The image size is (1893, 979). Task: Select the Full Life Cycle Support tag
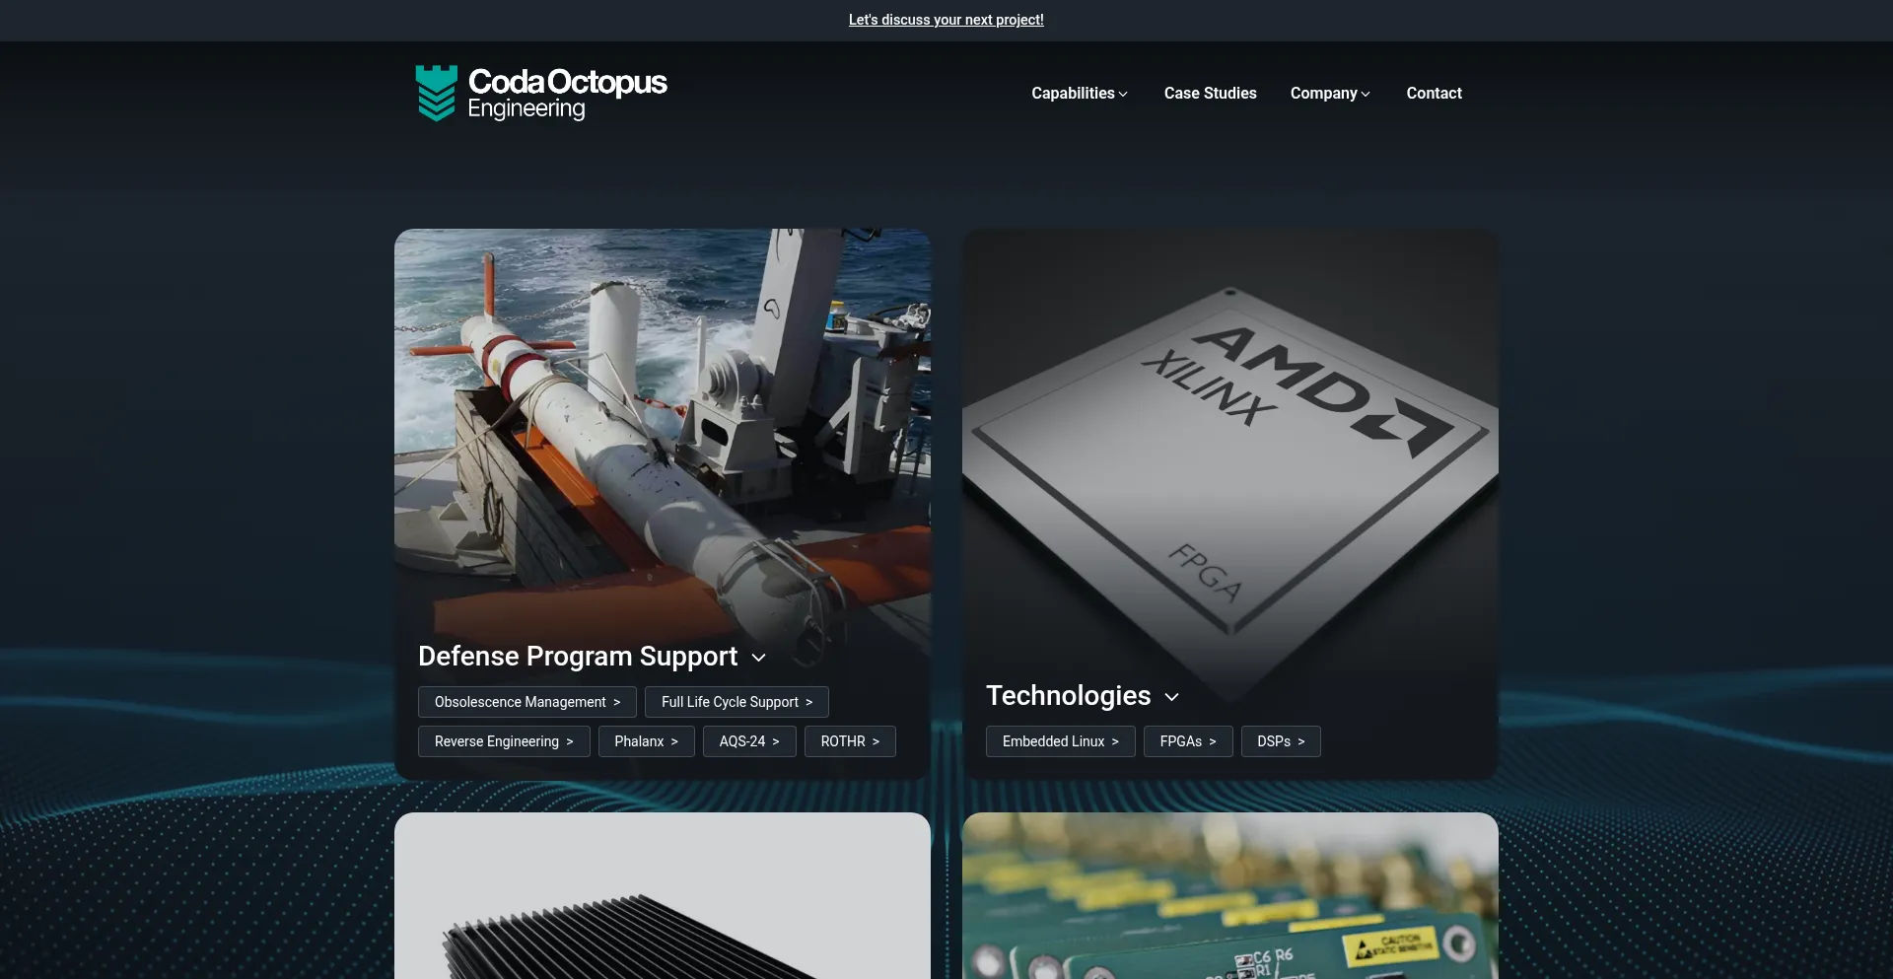pyautogui.click(x=736, y=702)
